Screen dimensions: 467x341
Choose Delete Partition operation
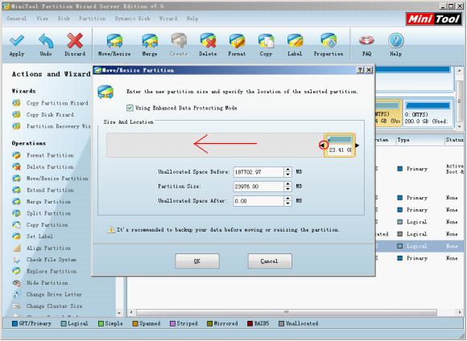coord(43,167)
